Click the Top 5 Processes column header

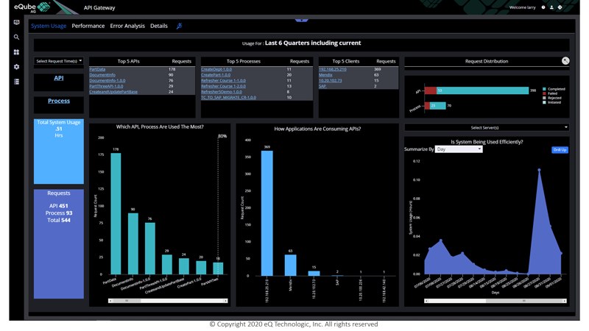[244, 61]
